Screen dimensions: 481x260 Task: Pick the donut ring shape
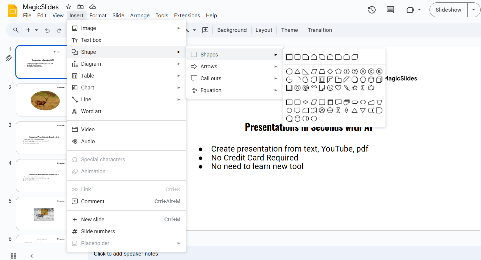(297, 88)
